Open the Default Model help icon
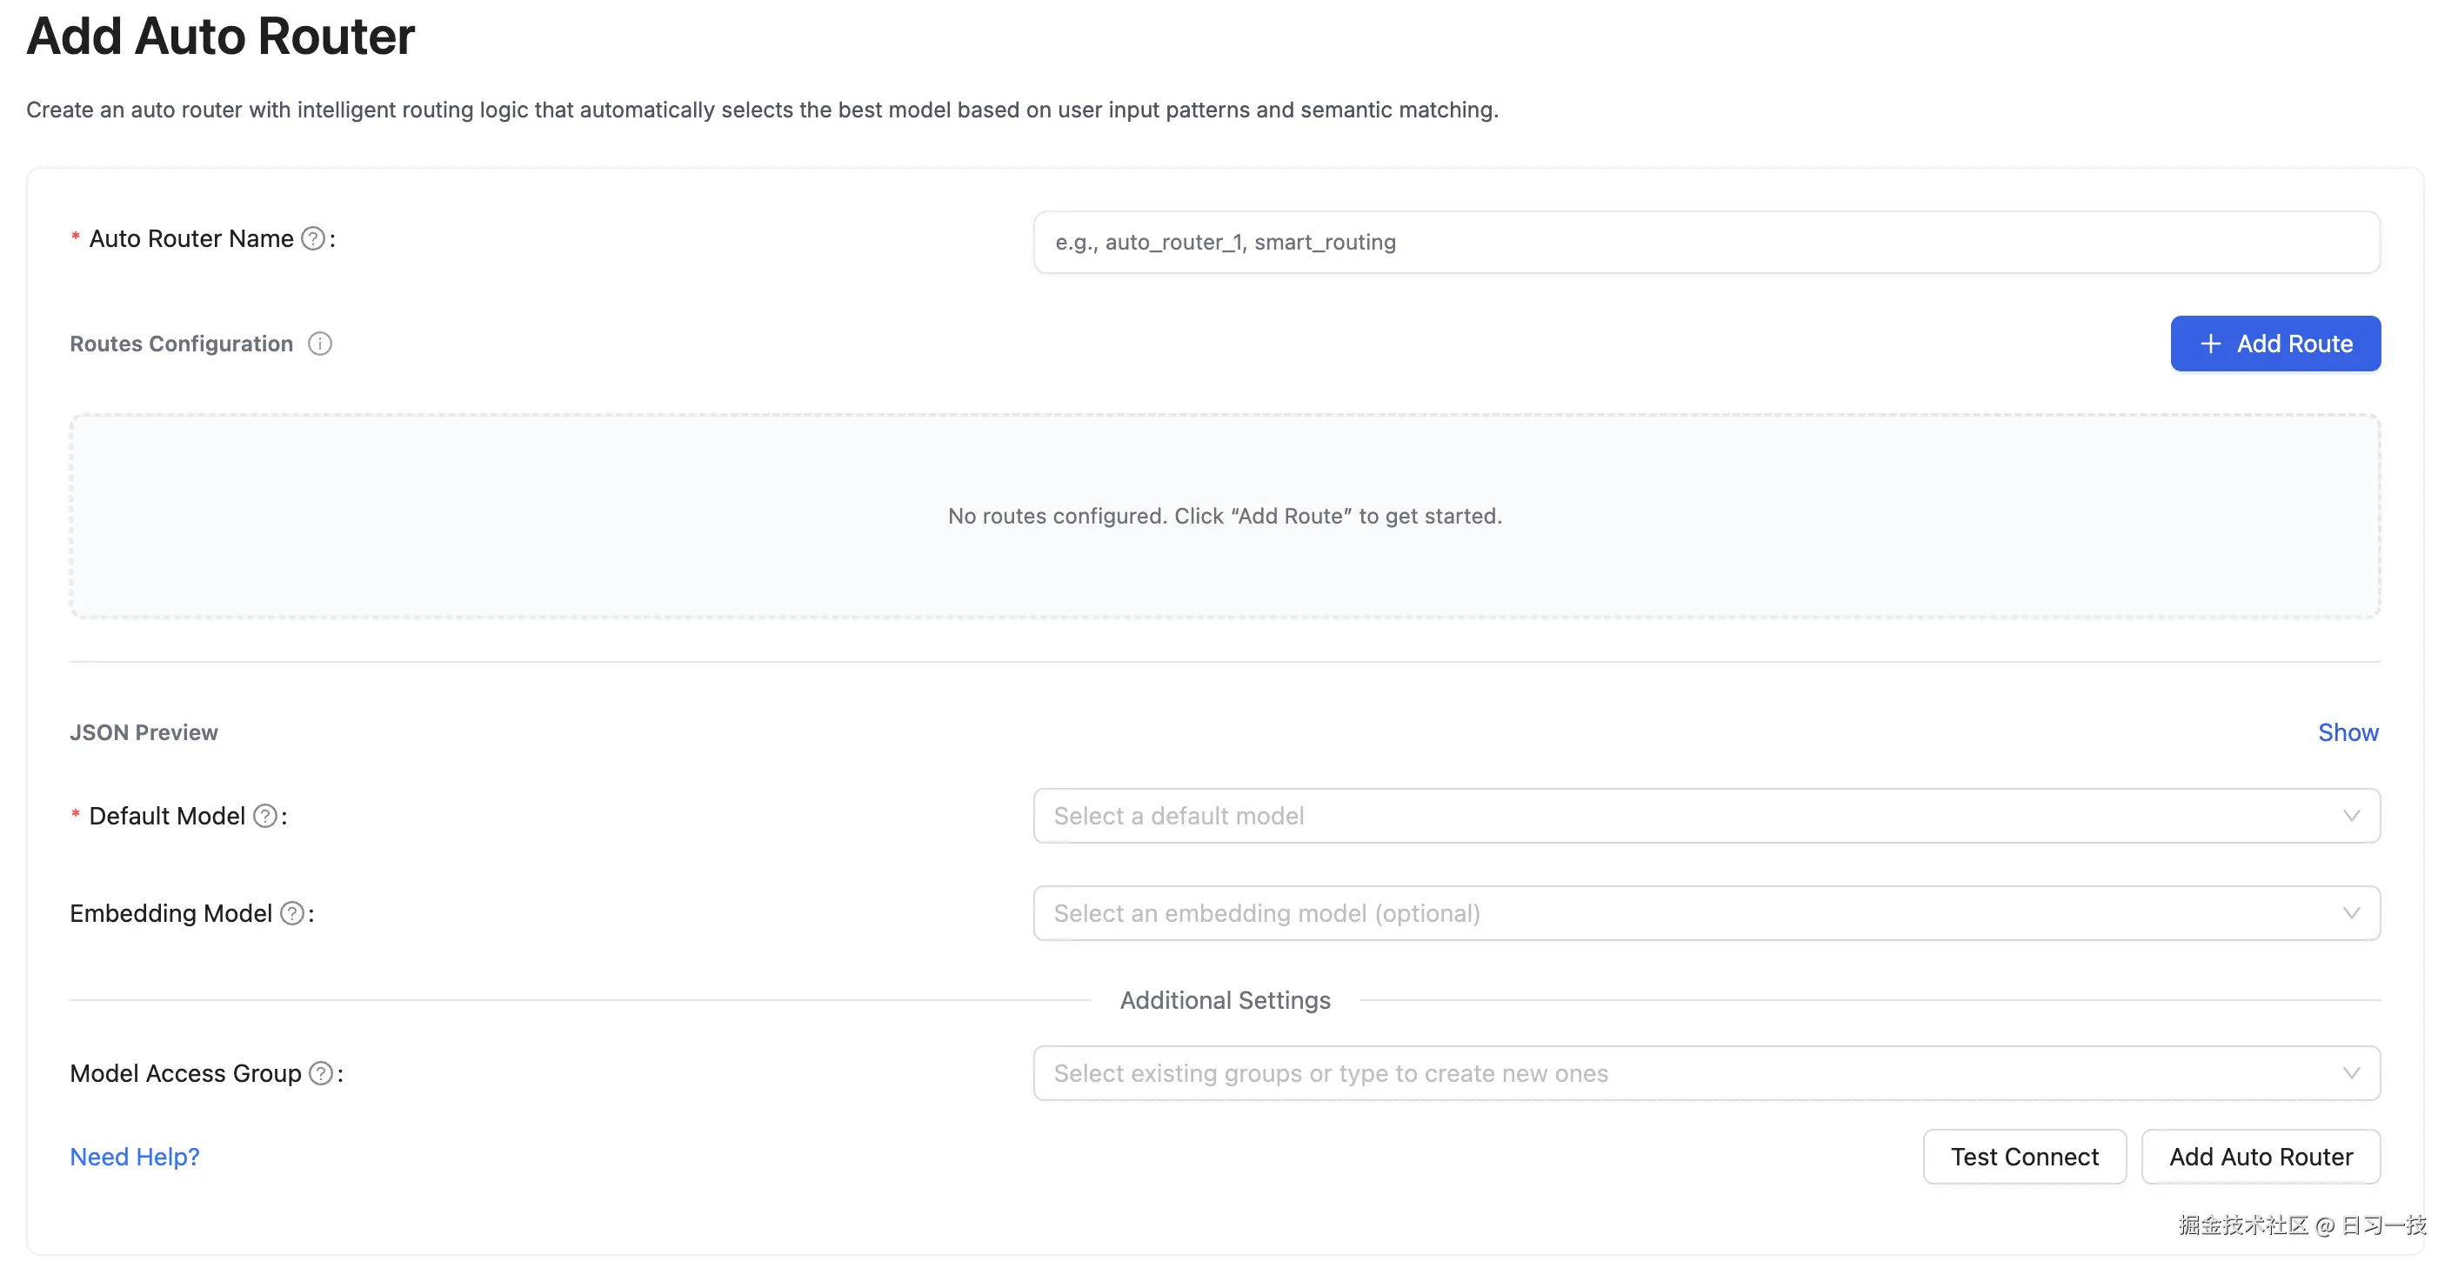Image resolution: width=2458 pixels, height=1268 pixels. (x=264, y=816)
